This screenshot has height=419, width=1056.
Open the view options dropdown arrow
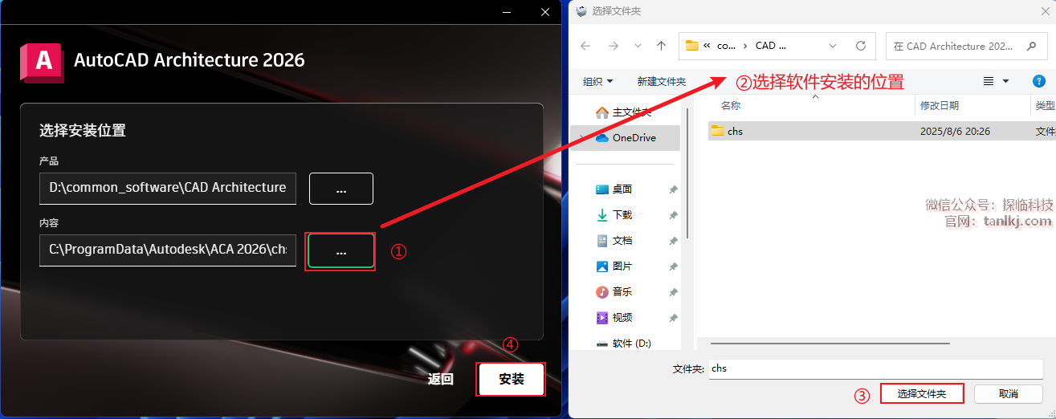click(x=1005, y=81)
